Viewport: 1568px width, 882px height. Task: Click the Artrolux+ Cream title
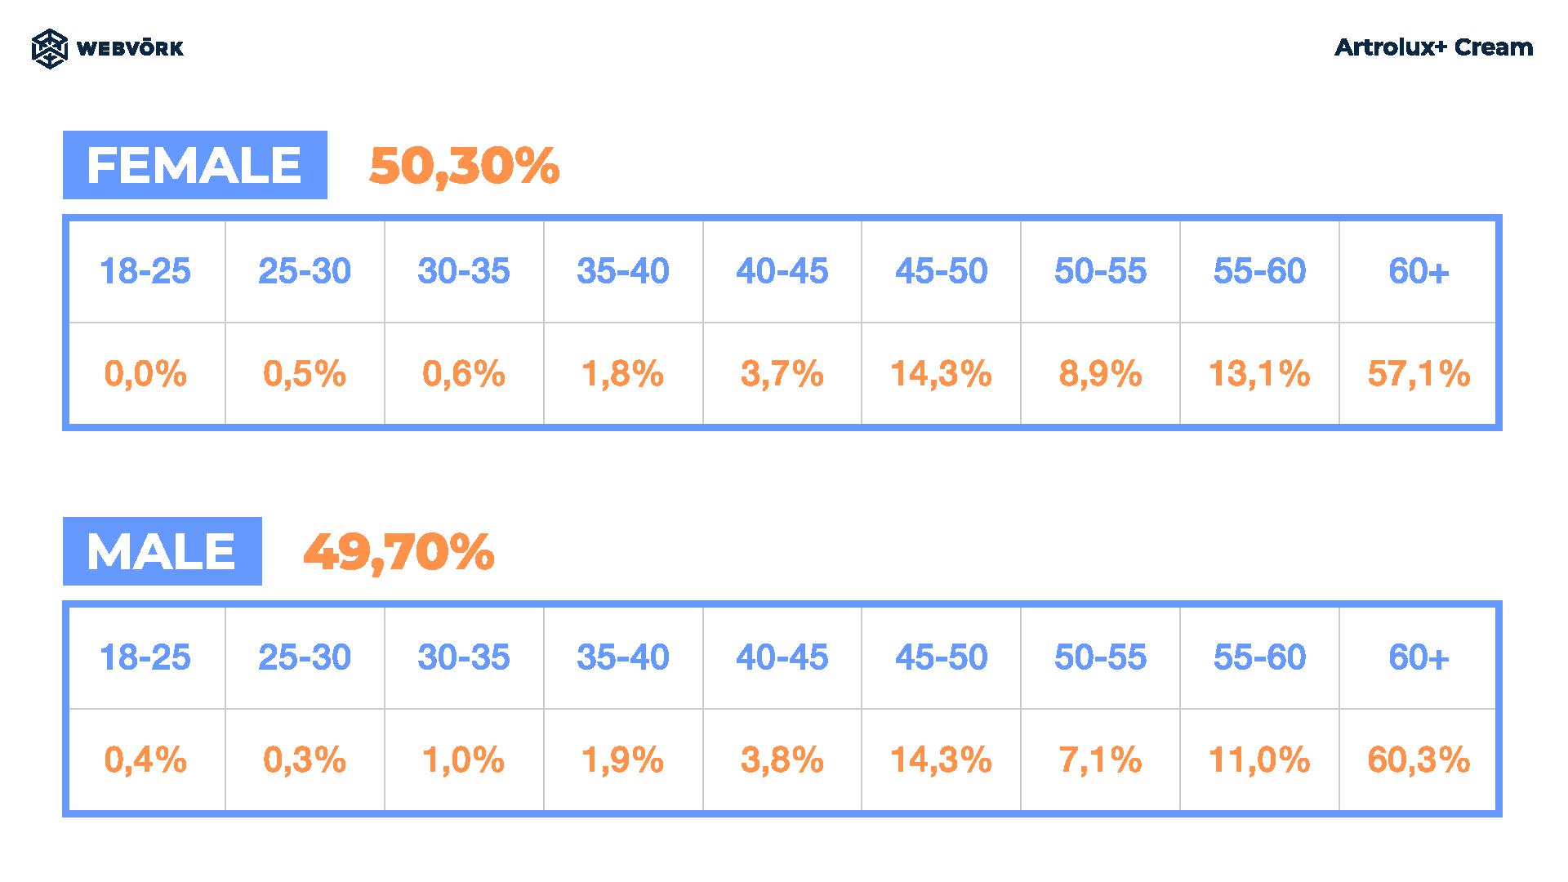tap(1433, 47)
